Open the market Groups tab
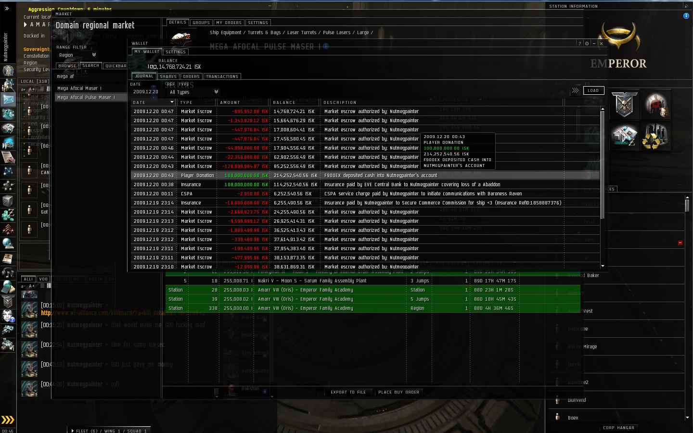 [201, 23]
